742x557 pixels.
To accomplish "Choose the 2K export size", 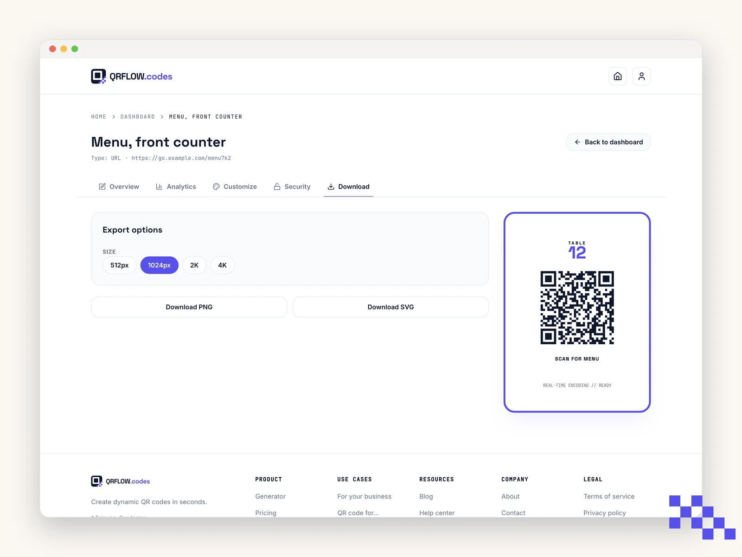I will (x=194, y=265).
